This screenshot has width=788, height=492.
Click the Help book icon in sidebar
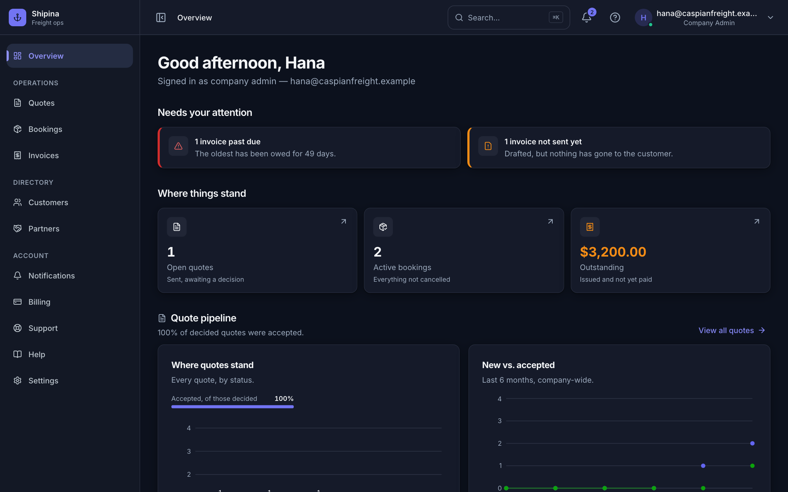point(18,354)
